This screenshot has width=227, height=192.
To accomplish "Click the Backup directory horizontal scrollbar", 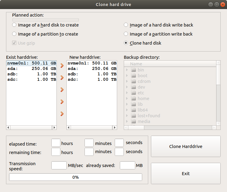I will [170, 127].
